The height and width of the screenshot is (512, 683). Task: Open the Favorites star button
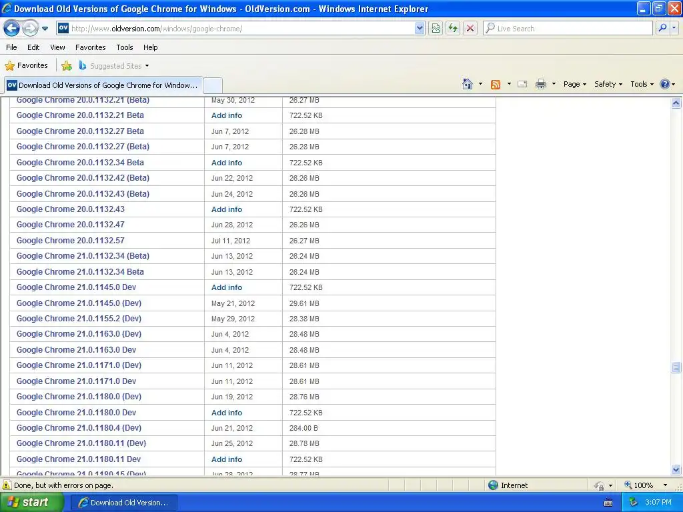[26, 66]
